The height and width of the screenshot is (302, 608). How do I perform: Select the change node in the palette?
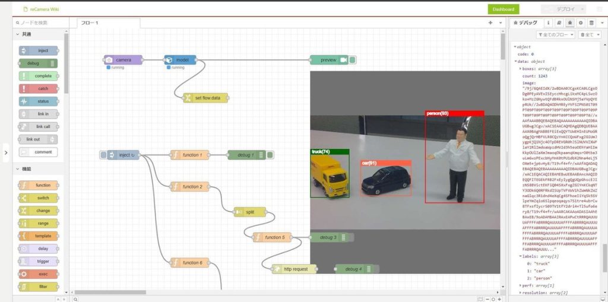point(39,211)
